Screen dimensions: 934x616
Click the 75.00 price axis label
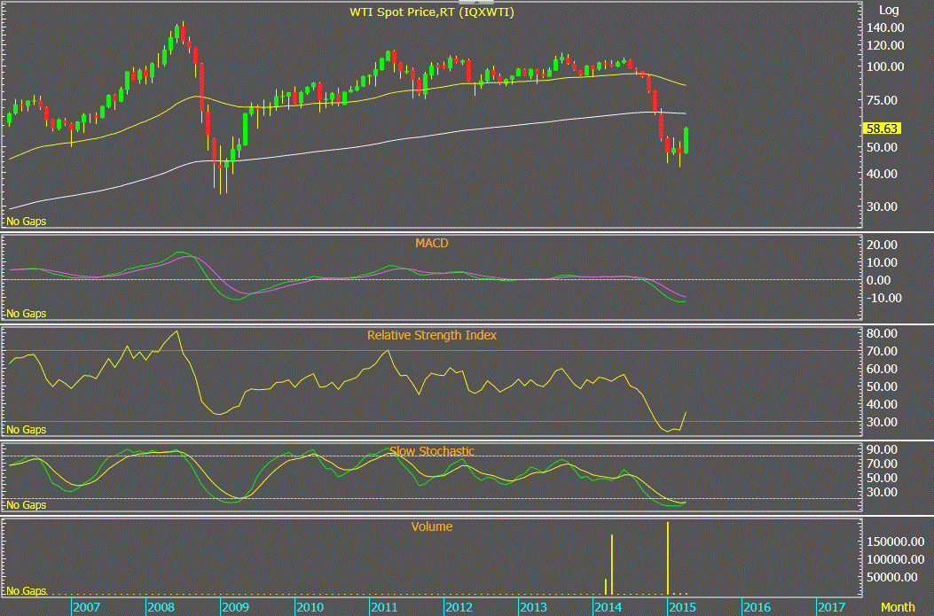pyautogui.click(x=882, y=100)
